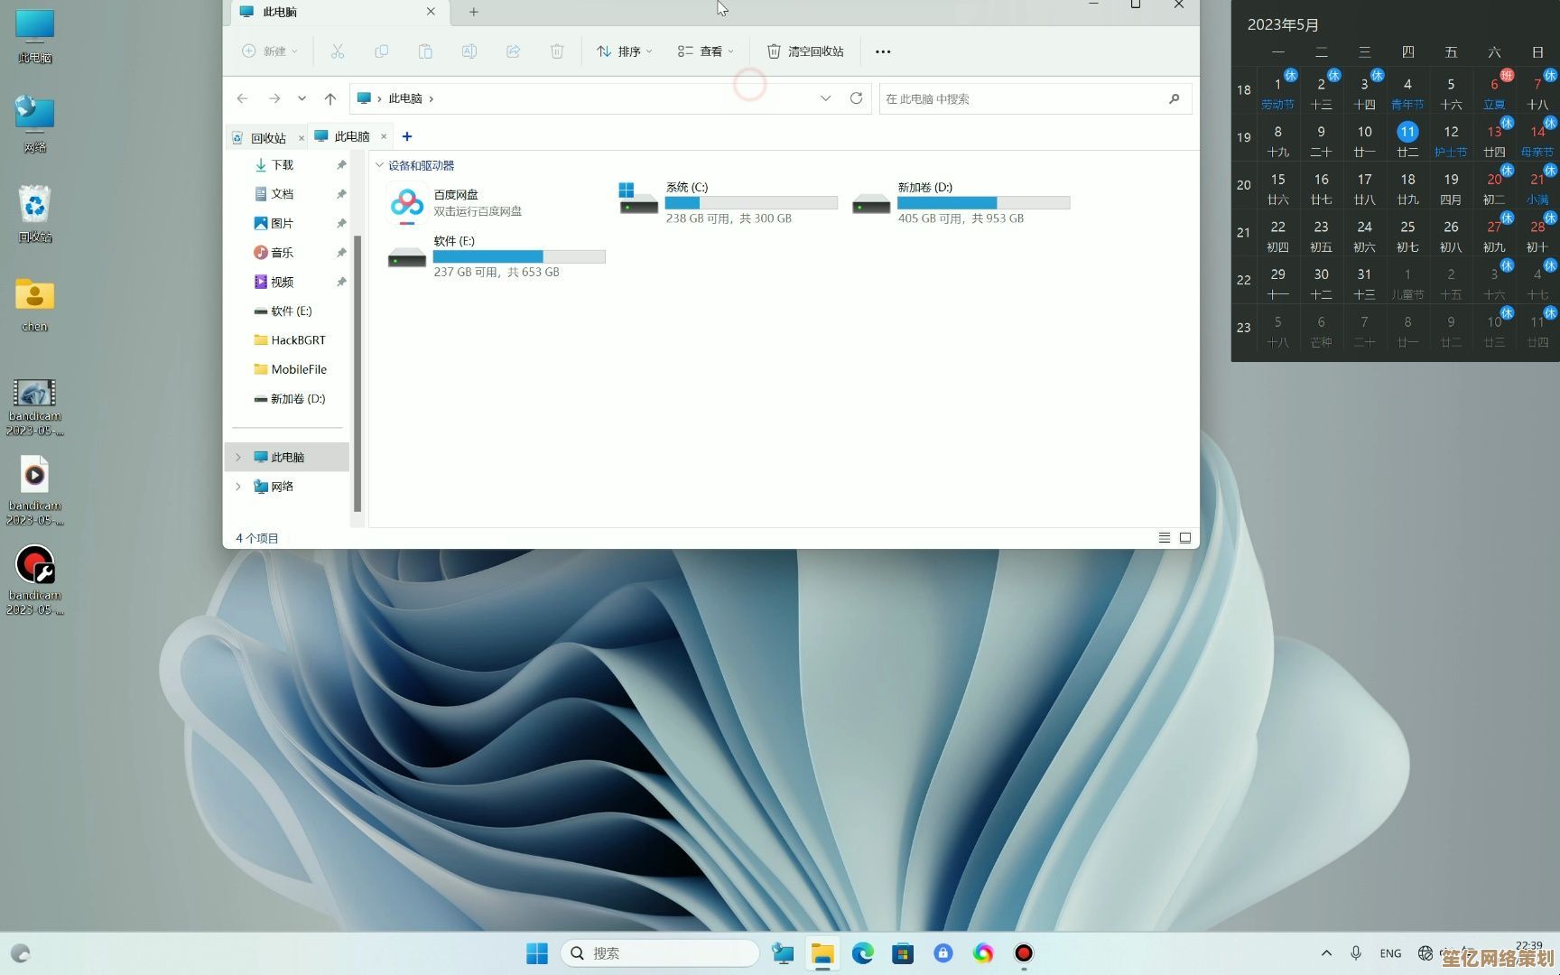Collapse the 设备和驱动器 group
The height and width of the screenshot is (975, 1560).
(x=380, y=165)
